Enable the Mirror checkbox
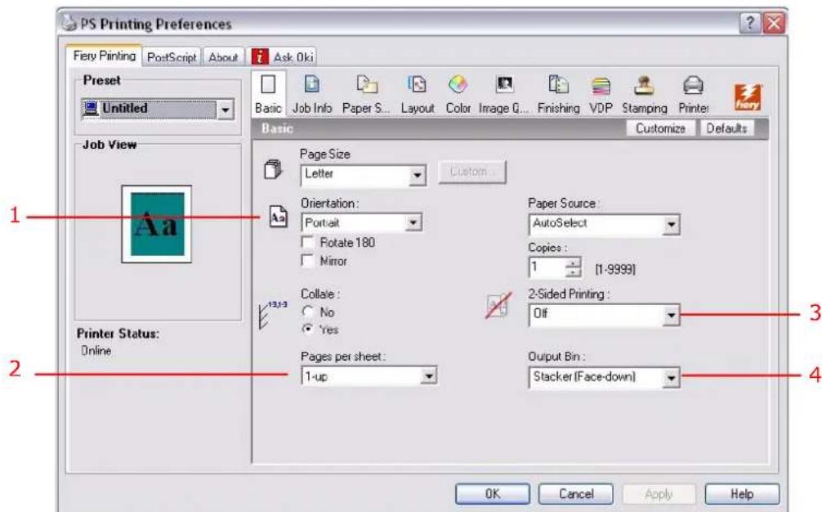 click(308, 261)
